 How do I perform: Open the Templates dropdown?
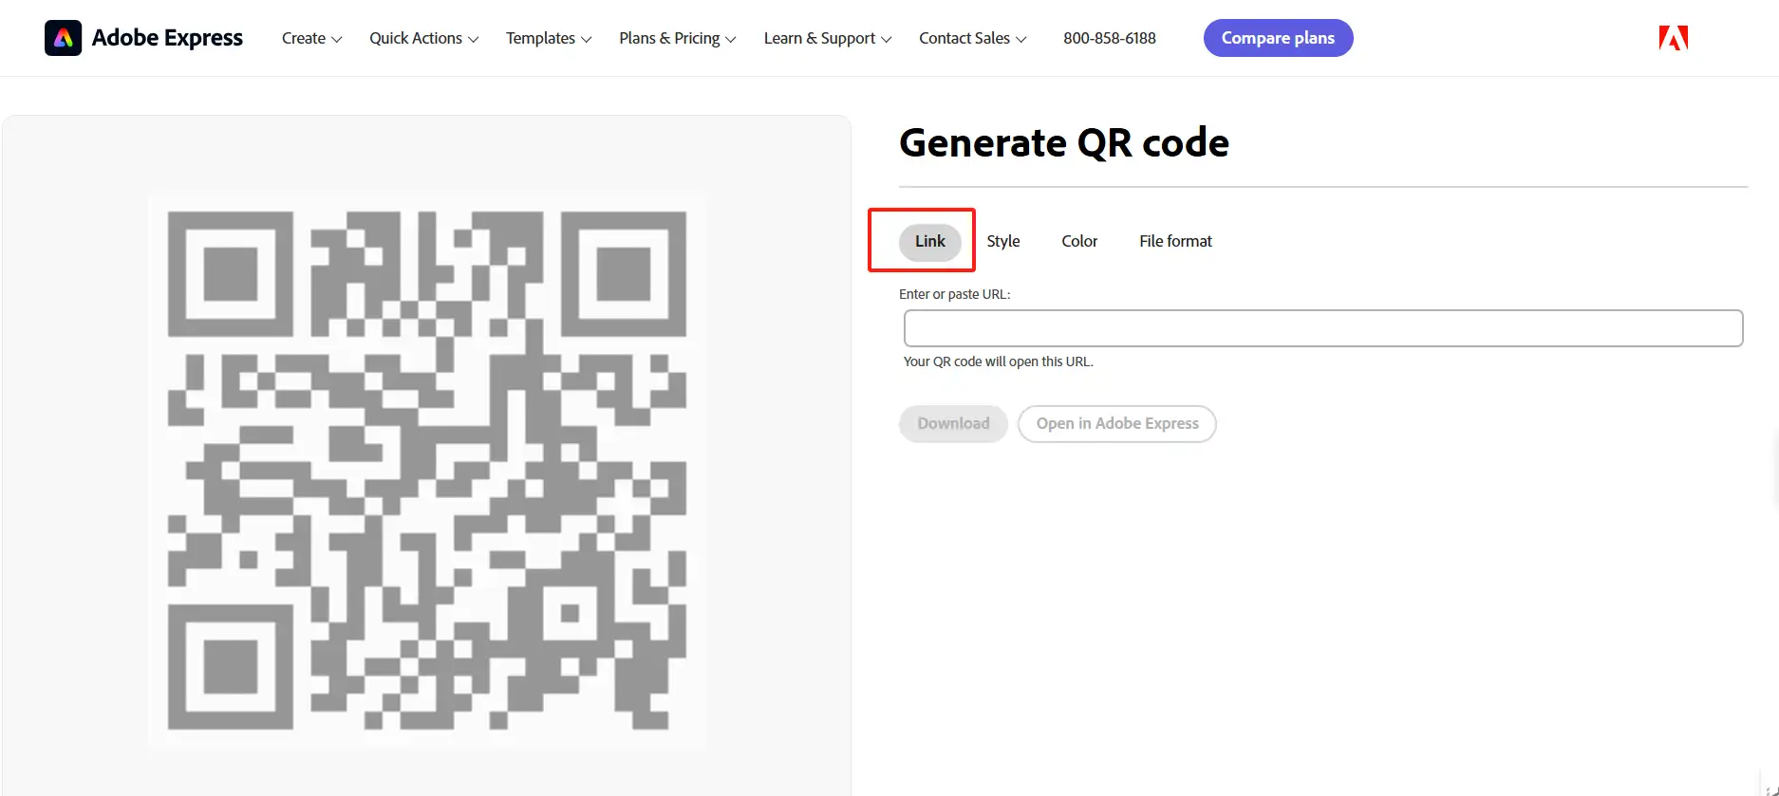click(549, 38)
